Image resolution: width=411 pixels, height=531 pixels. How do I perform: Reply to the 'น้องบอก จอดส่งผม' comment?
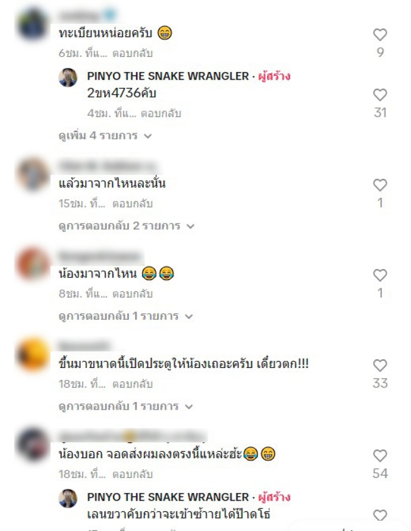[x=133, y=474]
